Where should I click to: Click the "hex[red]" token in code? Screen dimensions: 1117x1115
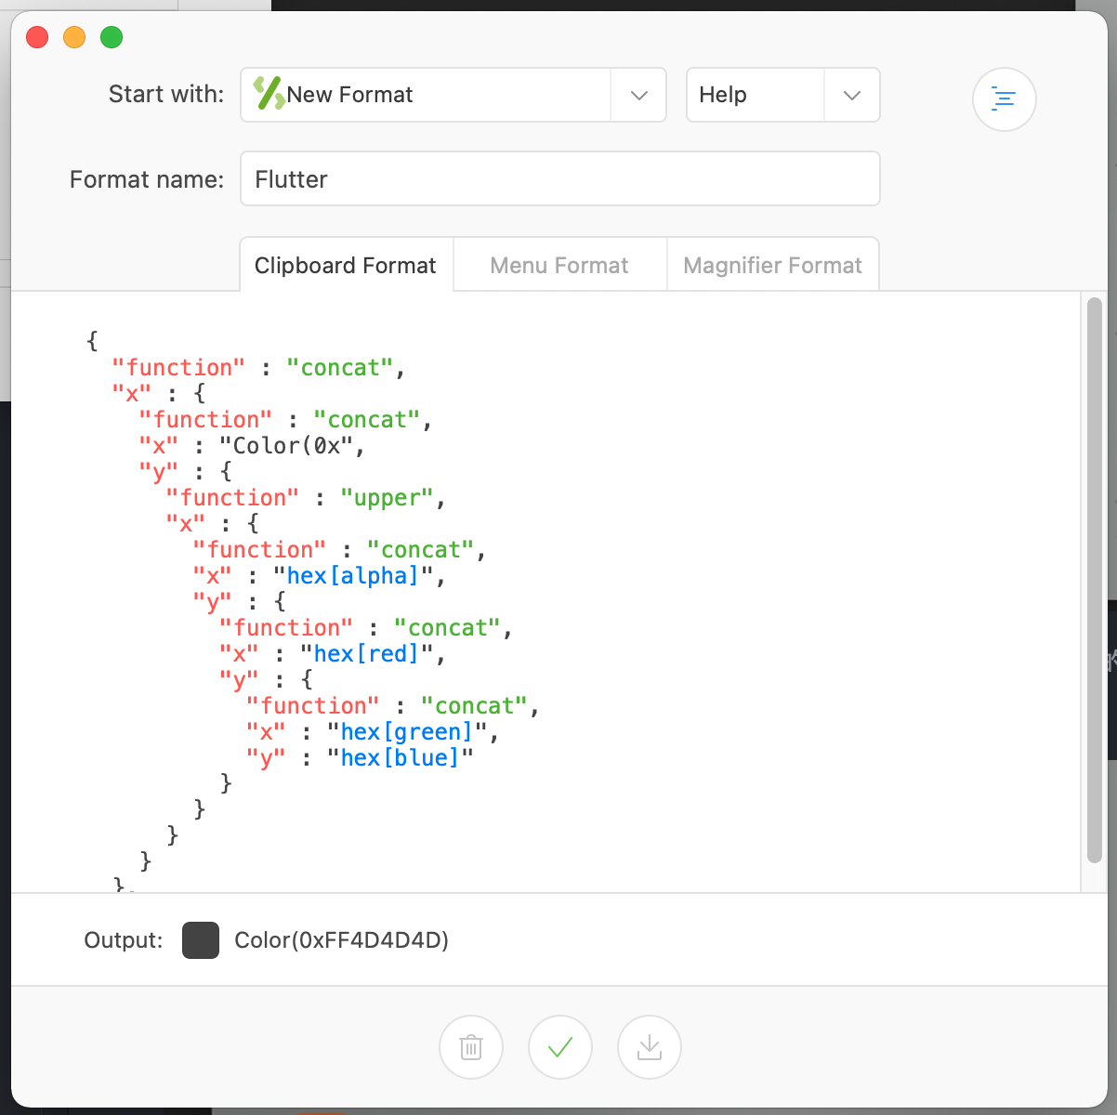[x=367, y=654]
